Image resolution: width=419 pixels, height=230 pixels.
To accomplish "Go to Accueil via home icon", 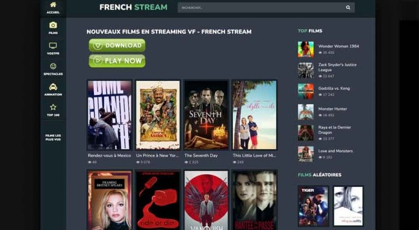I will point(53,4).
